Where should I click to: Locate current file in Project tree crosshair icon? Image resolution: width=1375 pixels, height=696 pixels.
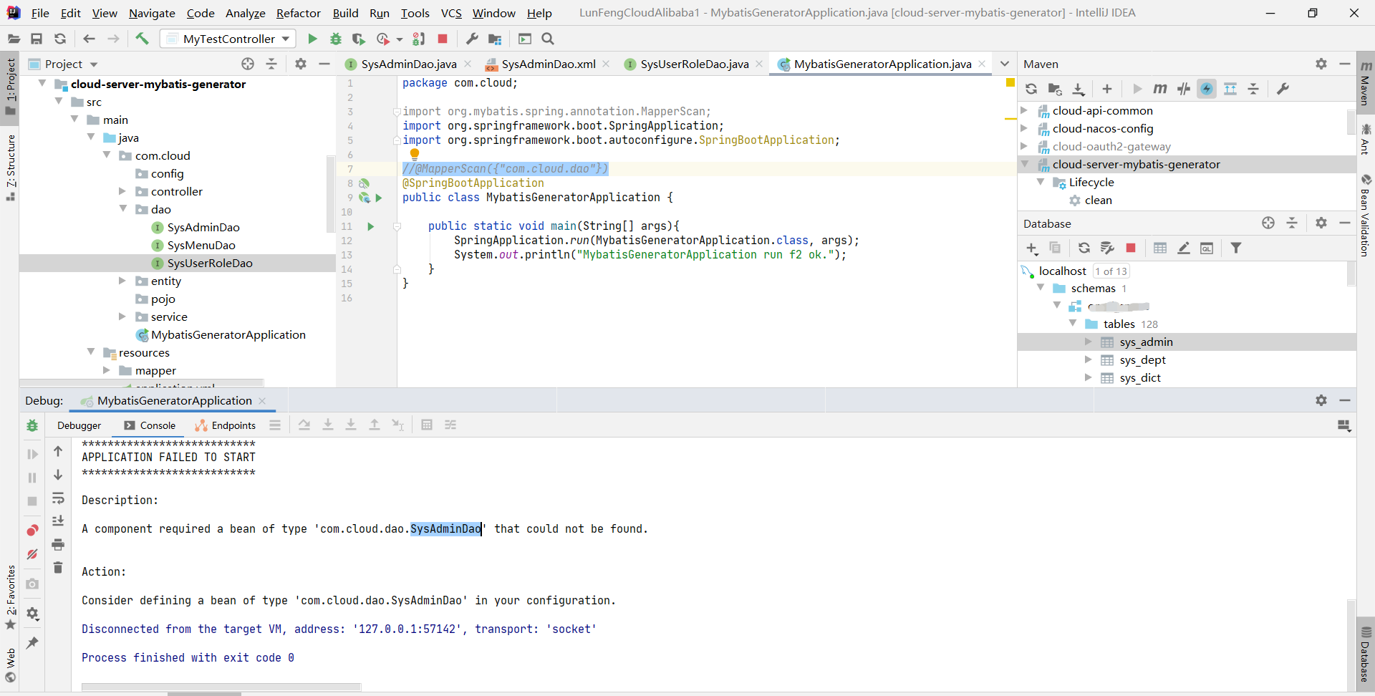248,64
